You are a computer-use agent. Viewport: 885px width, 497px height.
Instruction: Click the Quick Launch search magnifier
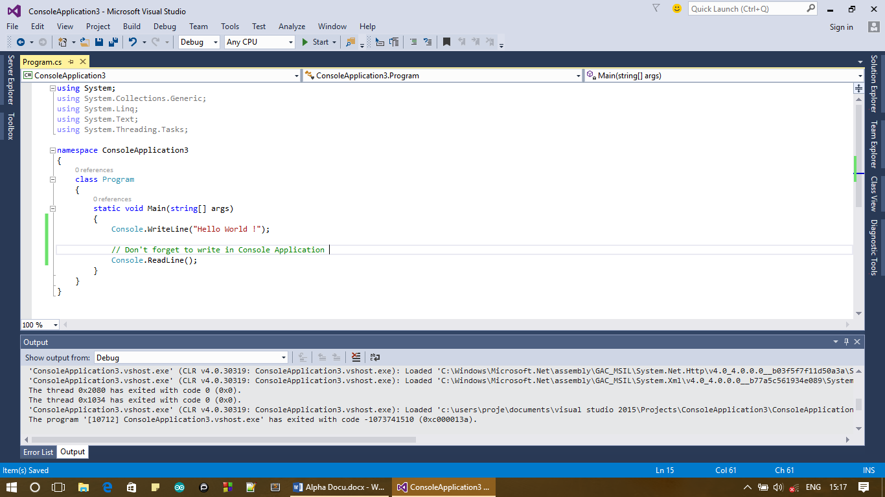811,8
